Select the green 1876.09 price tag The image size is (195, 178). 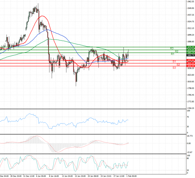coord(191,47)
